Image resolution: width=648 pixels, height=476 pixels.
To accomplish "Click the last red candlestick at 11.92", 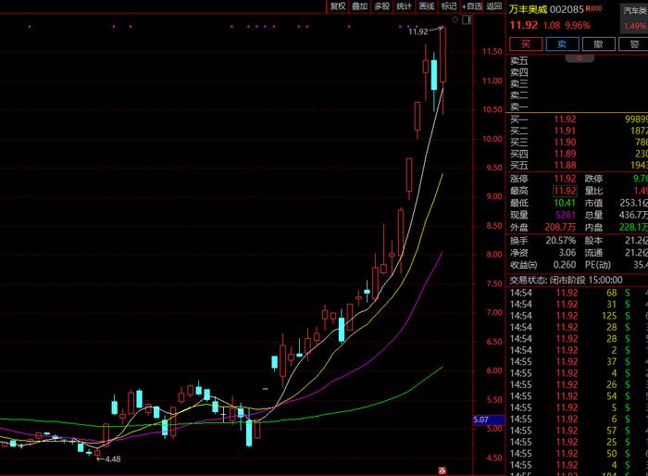I will [x=443, y=55].
